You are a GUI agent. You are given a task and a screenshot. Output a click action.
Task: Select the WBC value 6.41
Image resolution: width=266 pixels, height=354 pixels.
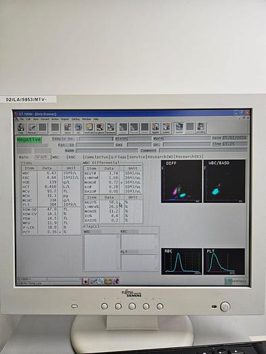coord(51,173)
